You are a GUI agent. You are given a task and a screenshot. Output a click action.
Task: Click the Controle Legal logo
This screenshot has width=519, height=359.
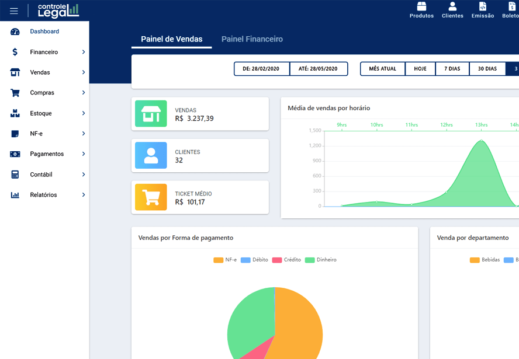click(58, 11)
